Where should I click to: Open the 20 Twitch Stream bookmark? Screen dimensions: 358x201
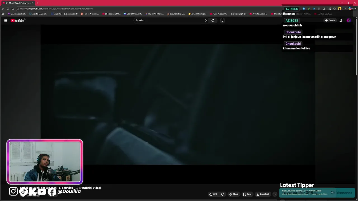[259, 14]
